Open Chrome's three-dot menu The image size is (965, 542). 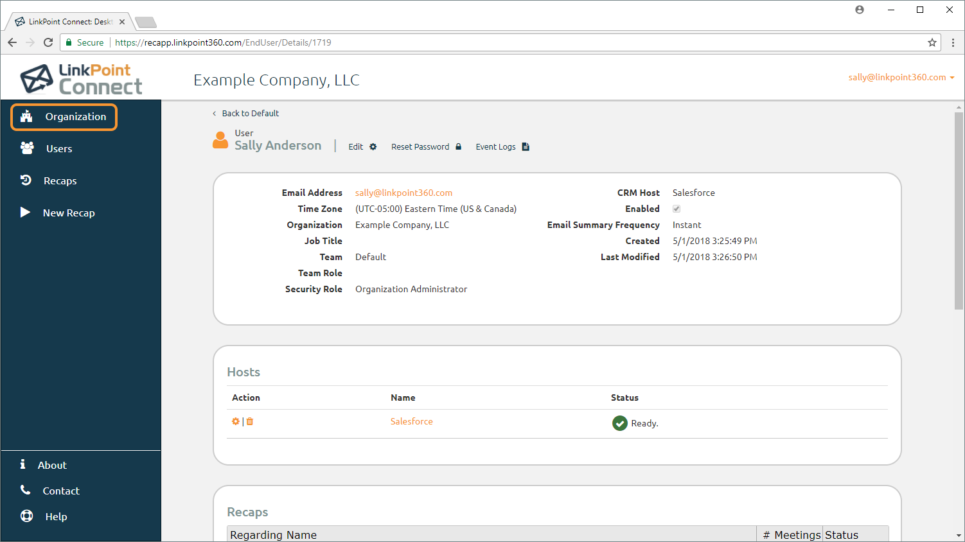pyautogui.click(x=953, y=42)
